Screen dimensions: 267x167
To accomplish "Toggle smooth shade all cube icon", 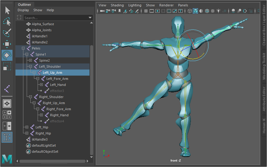I will [x=196, y=11].
